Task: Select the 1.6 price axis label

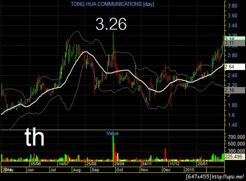Action: [x=231, y=115]
